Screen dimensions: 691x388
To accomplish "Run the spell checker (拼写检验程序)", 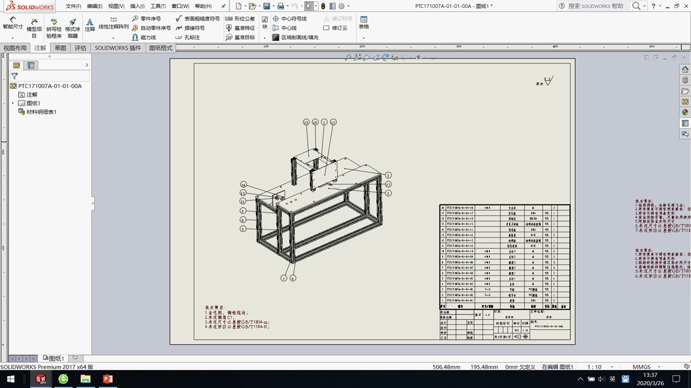I will pyautogui.click(x=53, y=28).
